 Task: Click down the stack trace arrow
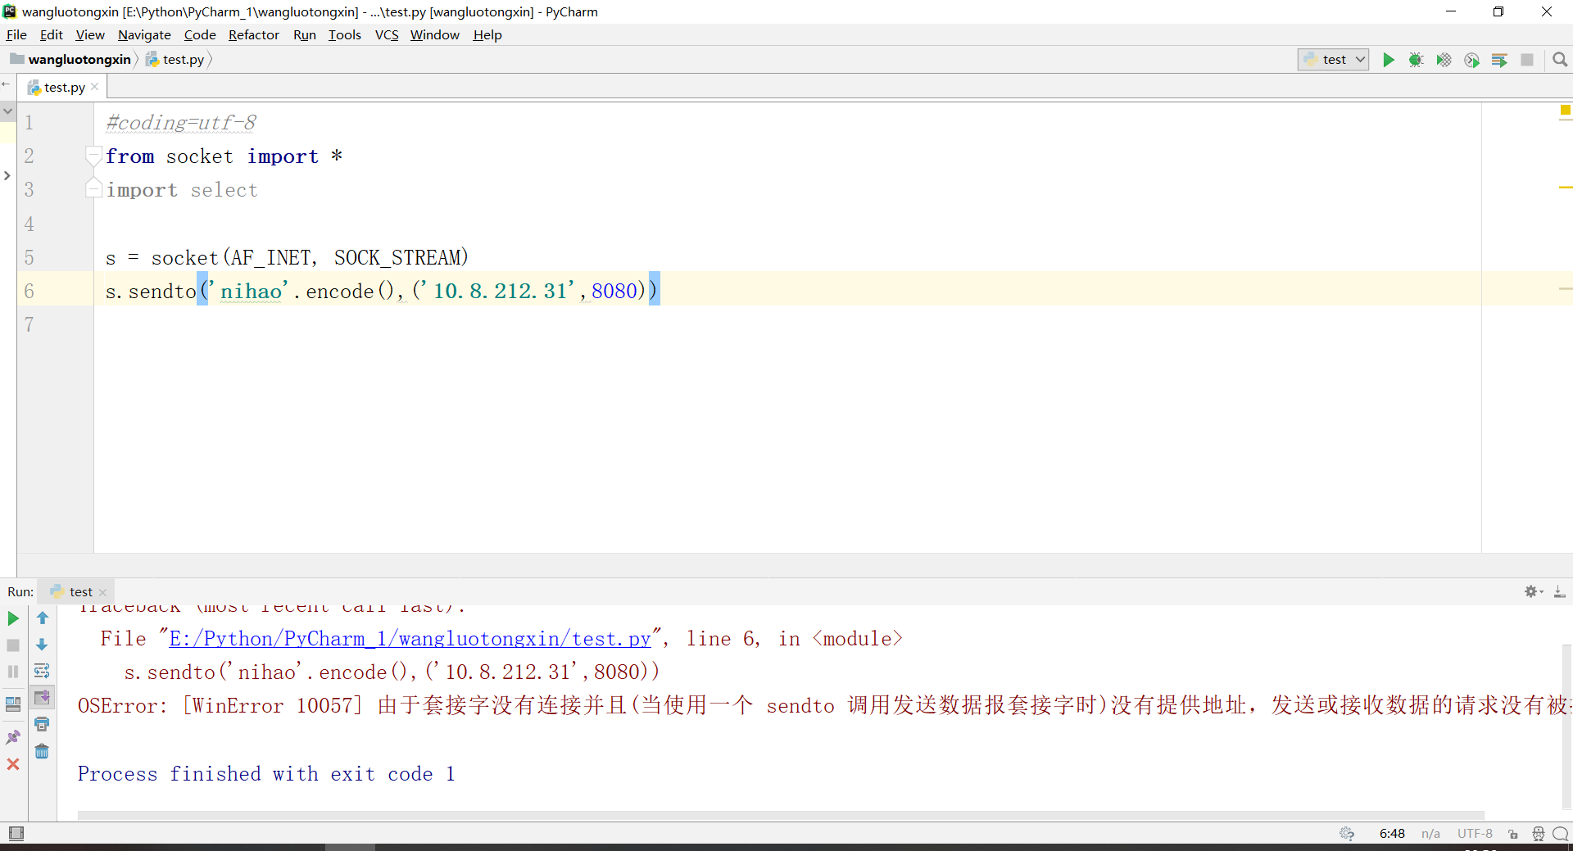[x=43, y=645]
